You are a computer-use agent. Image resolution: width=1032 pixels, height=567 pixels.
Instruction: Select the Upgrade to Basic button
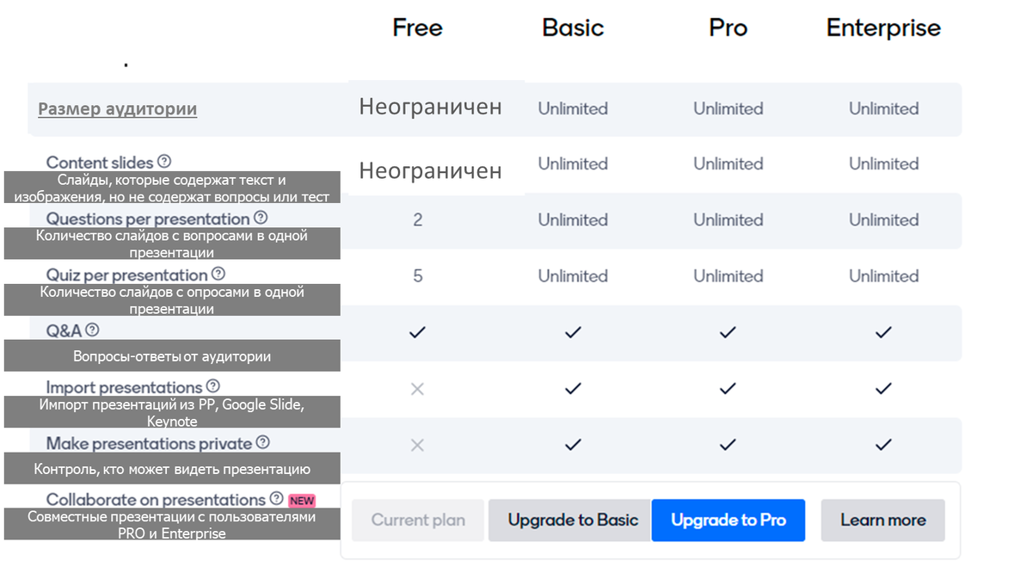(573, 520)
